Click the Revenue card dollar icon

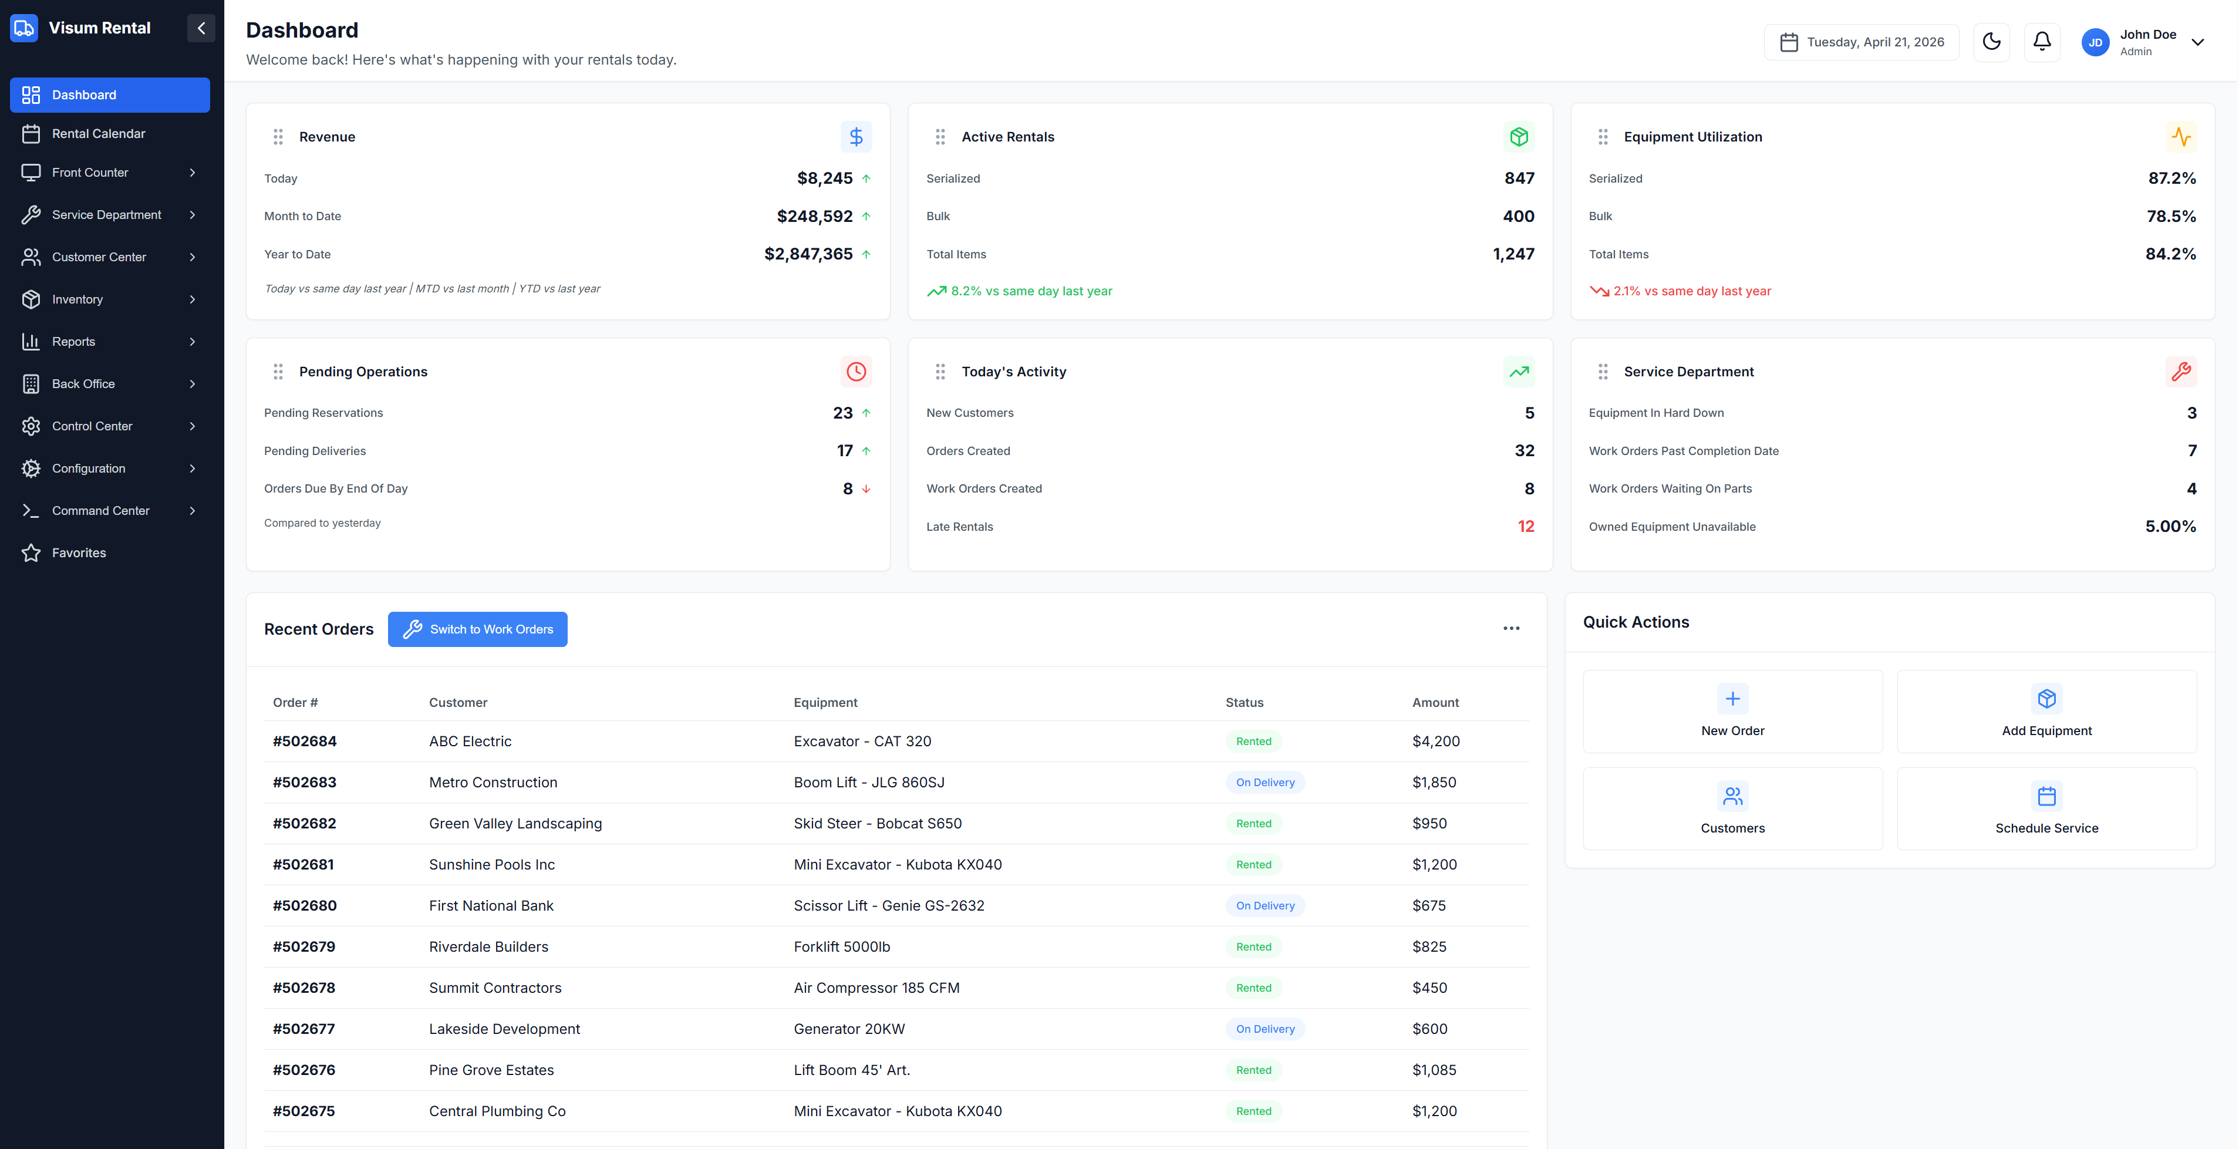tap(856, 136)
